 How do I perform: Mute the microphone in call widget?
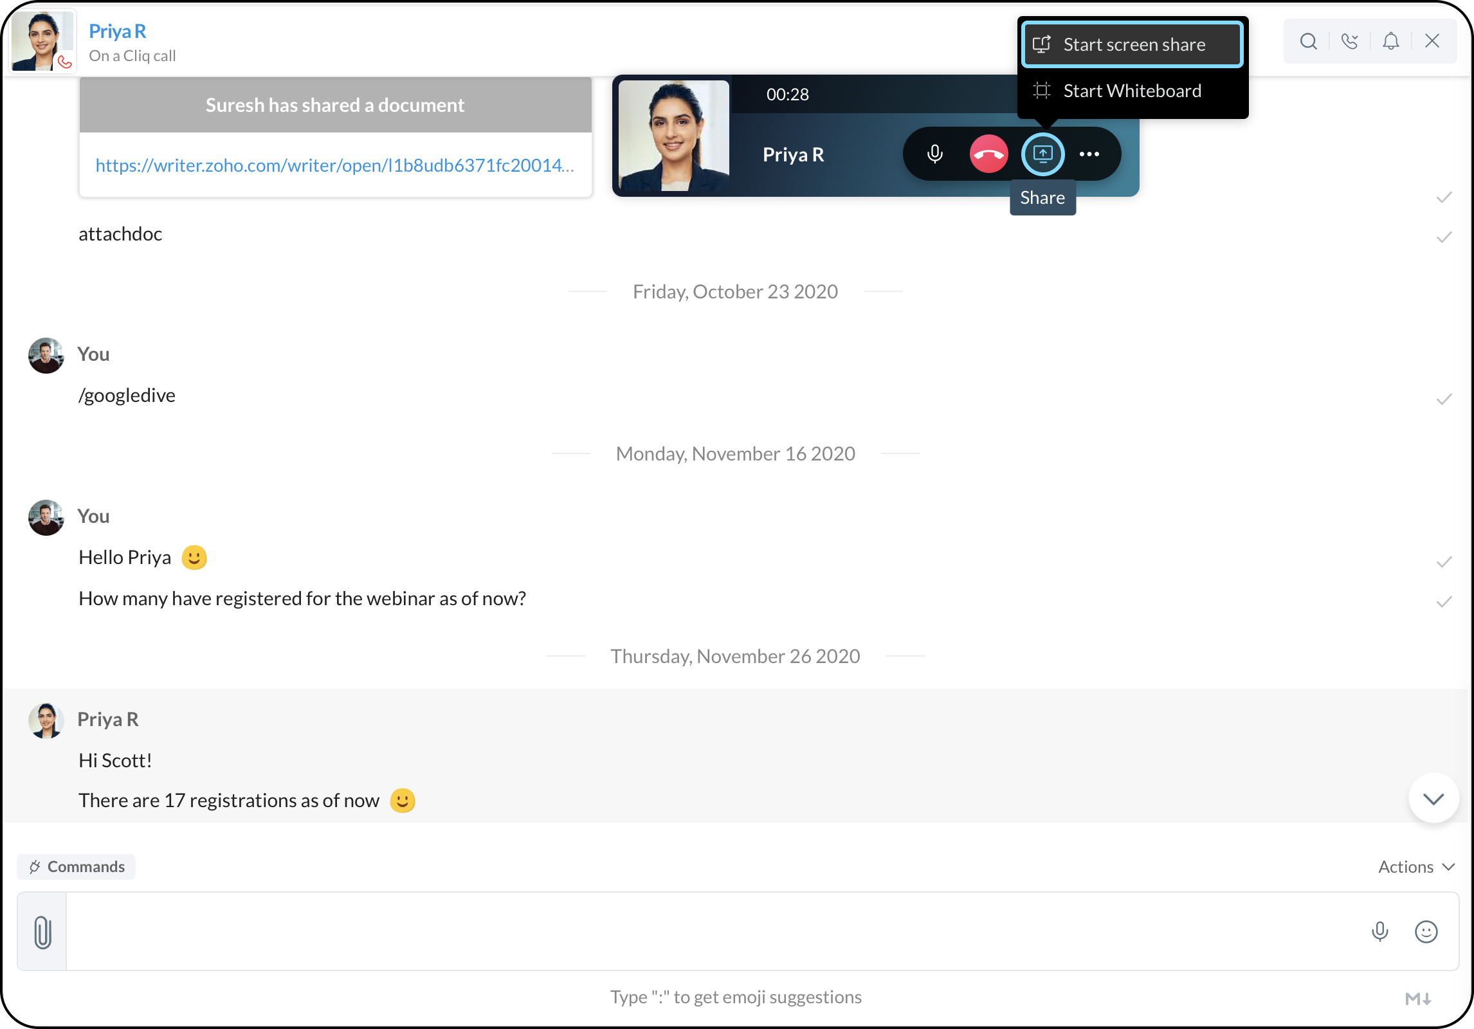point(934,154)
